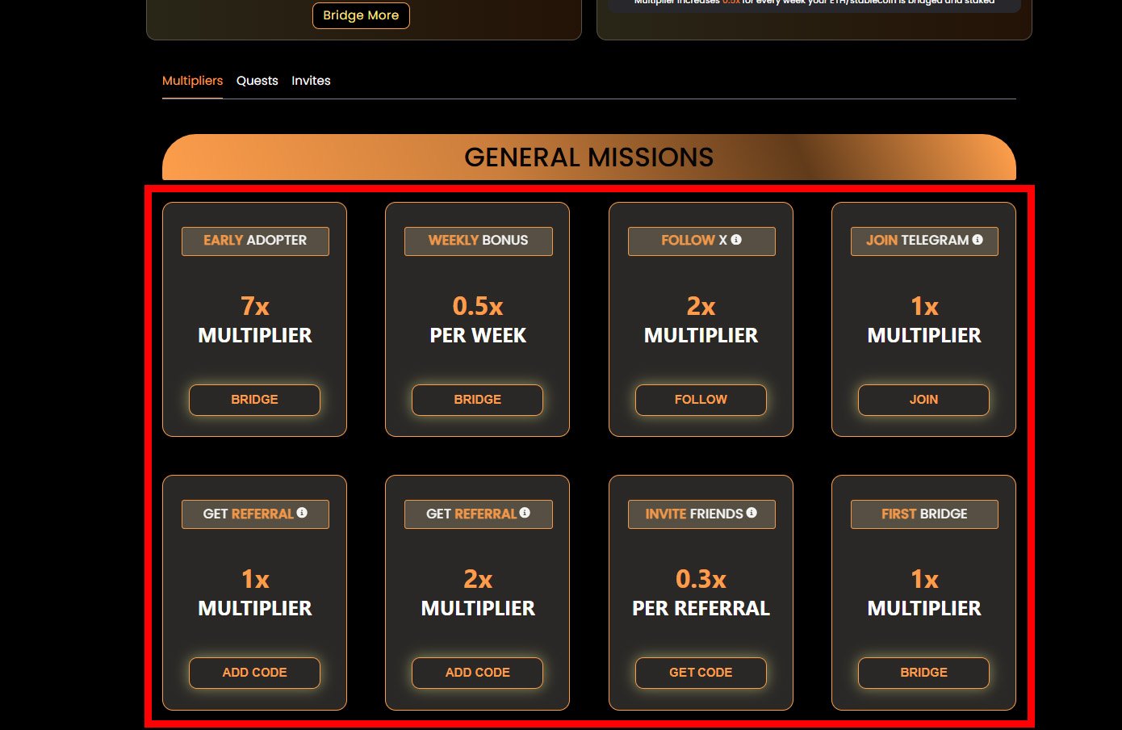Show info tooltip for Invite Friends
This screenshot has width=1122, height=730.
coord(751,513)
